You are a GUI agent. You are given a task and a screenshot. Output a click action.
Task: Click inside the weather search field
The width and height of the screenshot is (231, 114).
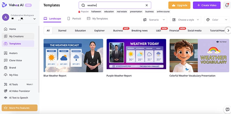click(x=115, y=5)
